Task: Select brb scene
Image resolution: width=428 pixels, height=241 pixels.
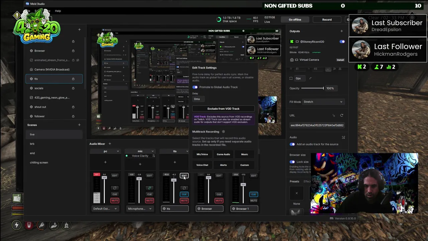Action: 54,144
